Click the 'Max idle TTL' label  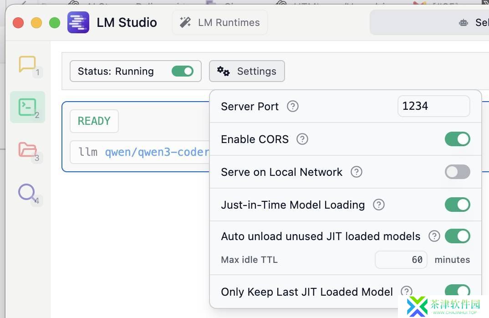pyautogui.click(x=249, y=260)
